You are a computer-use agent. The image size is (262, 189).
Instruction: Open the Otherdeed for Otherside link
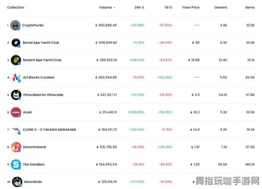43,95
